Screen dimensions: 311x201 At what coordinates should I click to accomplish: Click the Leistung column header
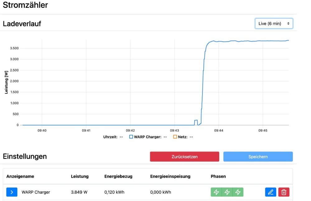click(80, 176)
